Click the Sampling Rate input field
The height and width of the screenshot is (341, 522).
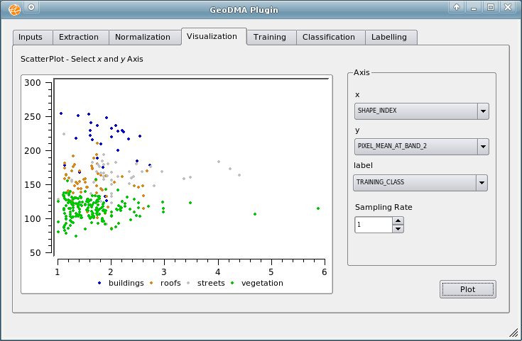[373, 225]
